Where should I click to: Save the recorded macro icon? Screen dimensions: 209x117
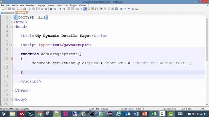116,9
